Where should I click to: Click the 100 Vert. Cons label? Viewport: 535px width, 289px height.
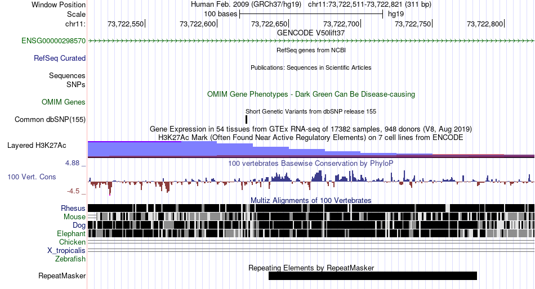pyautogui.click(x=32, y=177)
